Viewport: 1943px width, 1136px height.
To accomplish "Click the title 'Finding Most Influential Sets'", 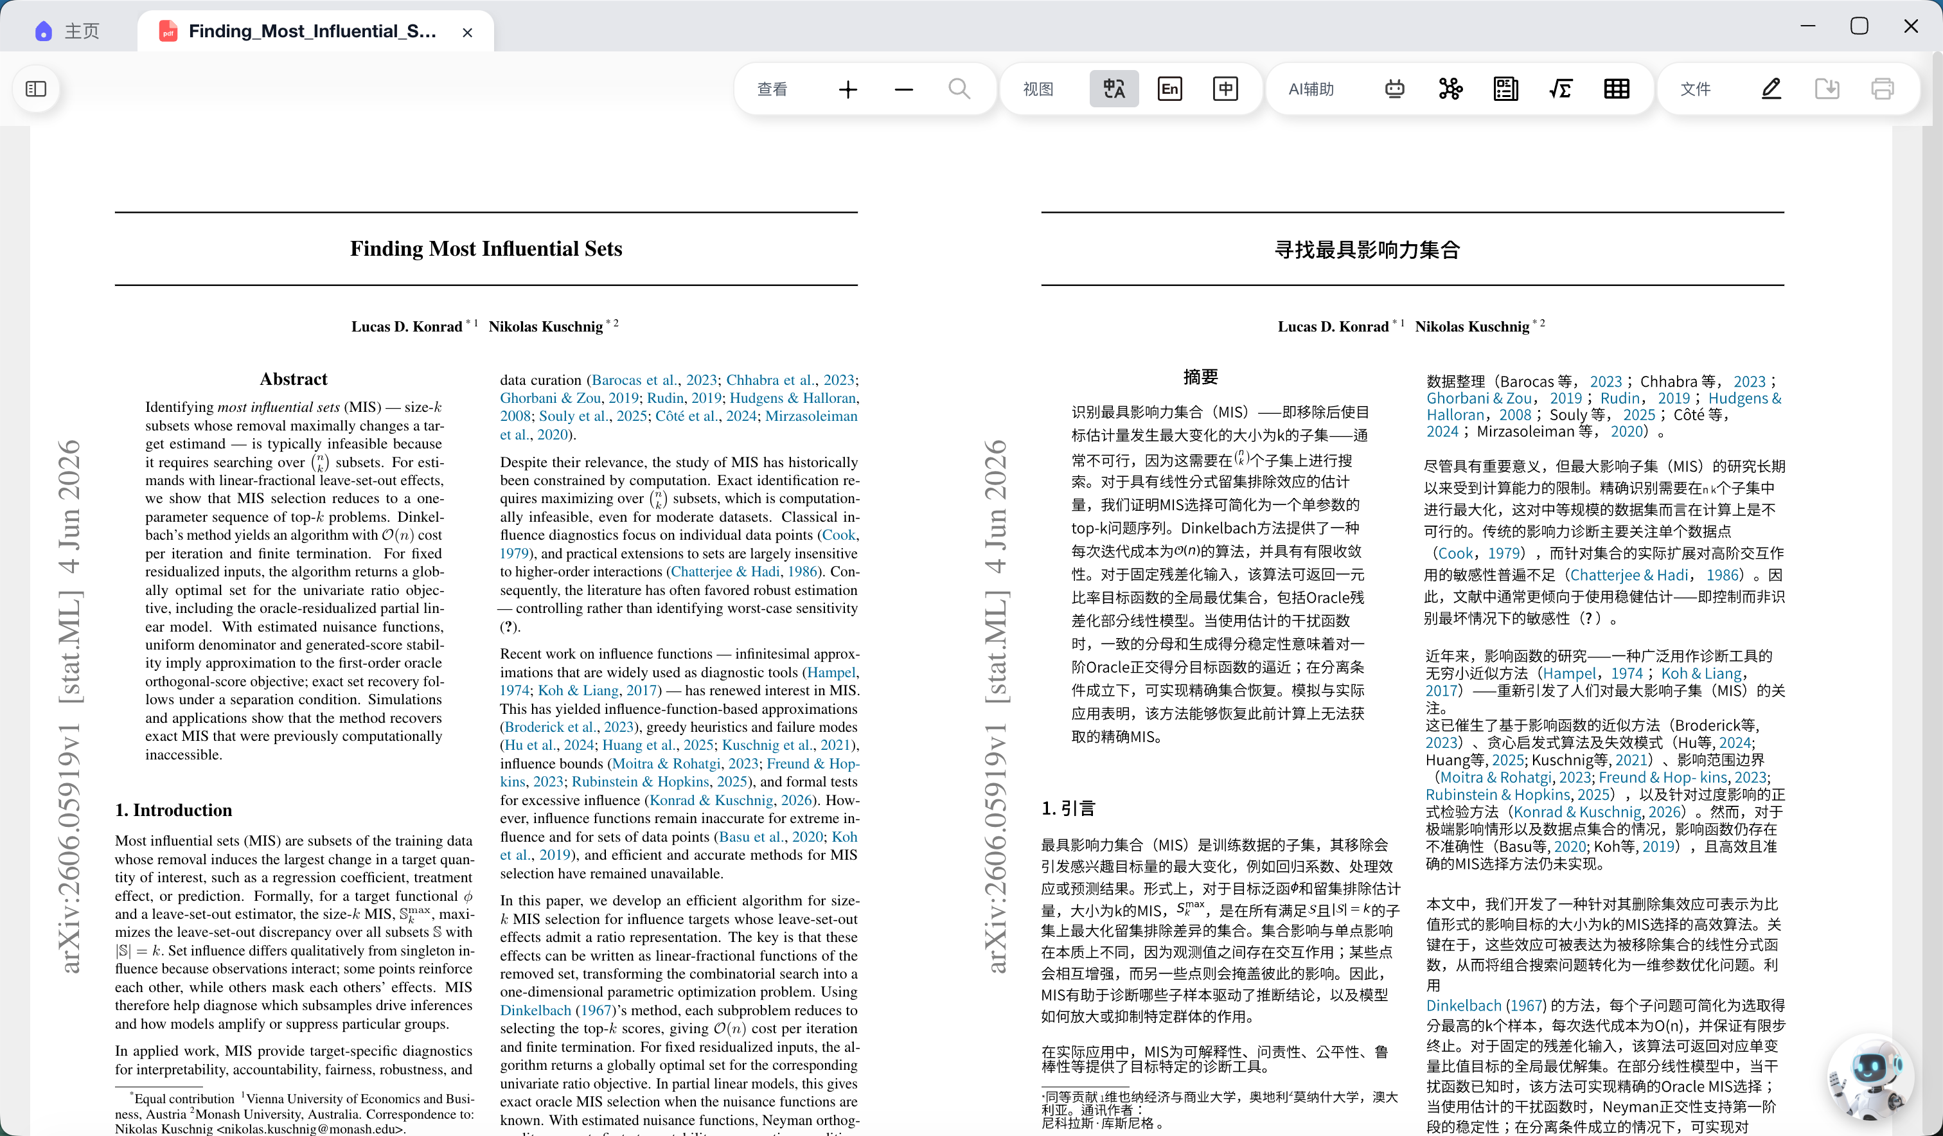I will (x=486, y=248).
